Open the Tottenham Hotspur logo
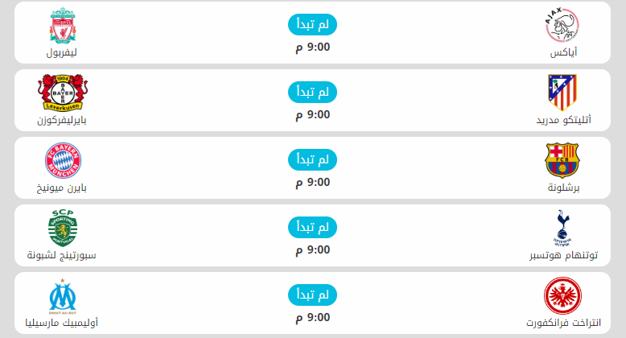 coord(563,228)
